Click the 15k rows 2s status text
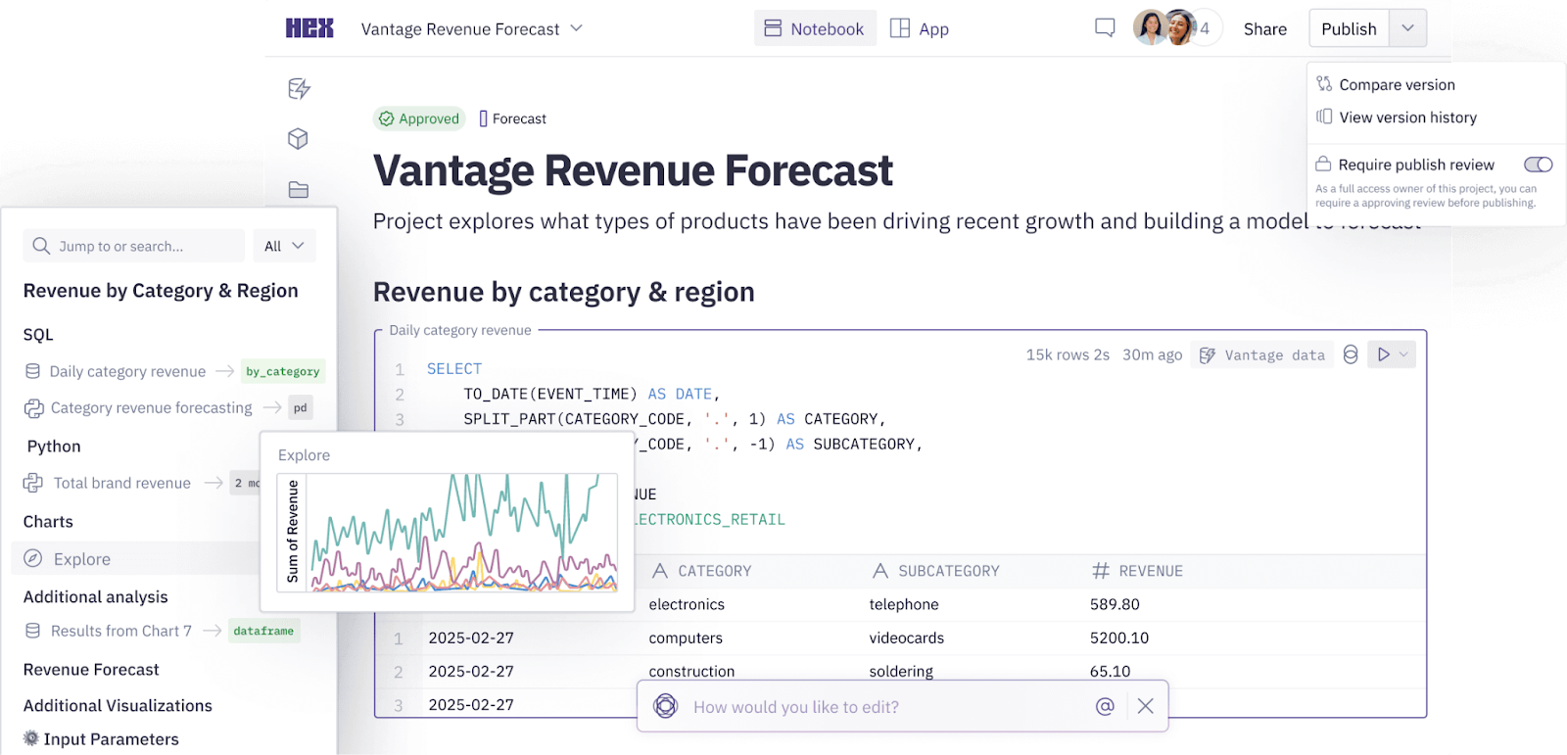1567x755 pixels. (1068, 354)
